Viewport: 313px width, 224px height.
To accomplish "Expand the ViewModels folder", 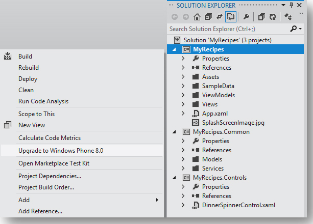I will click(x=183, y=95).
